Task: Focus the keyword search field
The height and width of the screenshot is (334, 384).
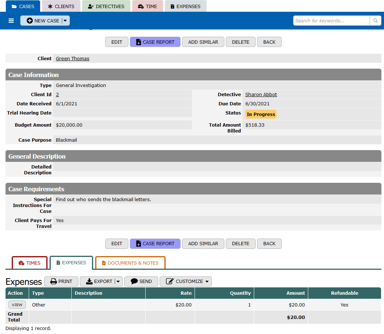Action: [331, 21]
